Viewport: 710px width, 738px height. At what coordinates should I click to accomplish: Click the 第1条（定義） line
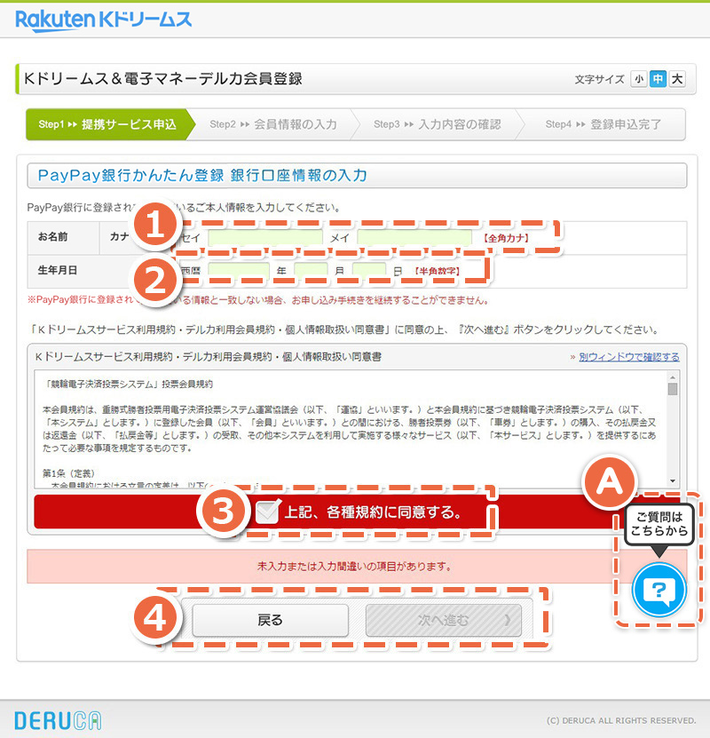point(68,473)
